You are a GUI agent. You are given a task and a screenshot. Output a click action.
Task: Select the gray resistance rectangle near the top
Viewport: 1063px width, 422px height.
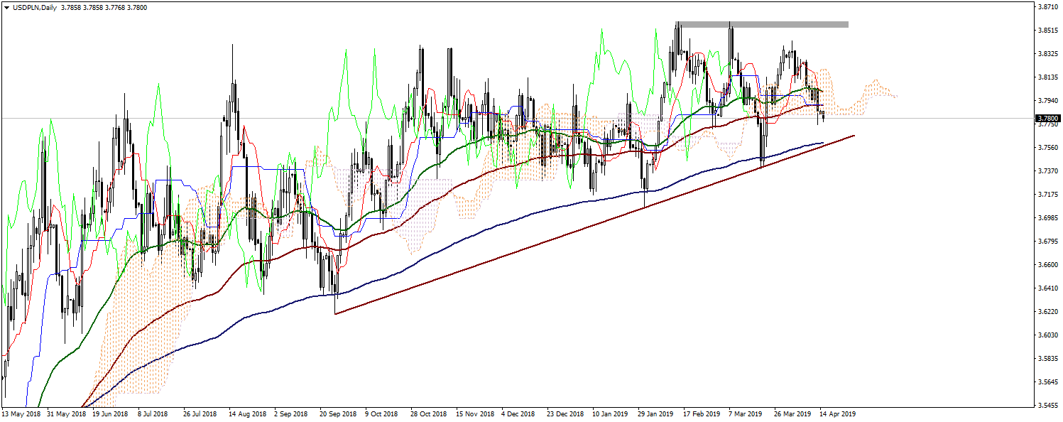pyautogui.click(x=763, y=25)
